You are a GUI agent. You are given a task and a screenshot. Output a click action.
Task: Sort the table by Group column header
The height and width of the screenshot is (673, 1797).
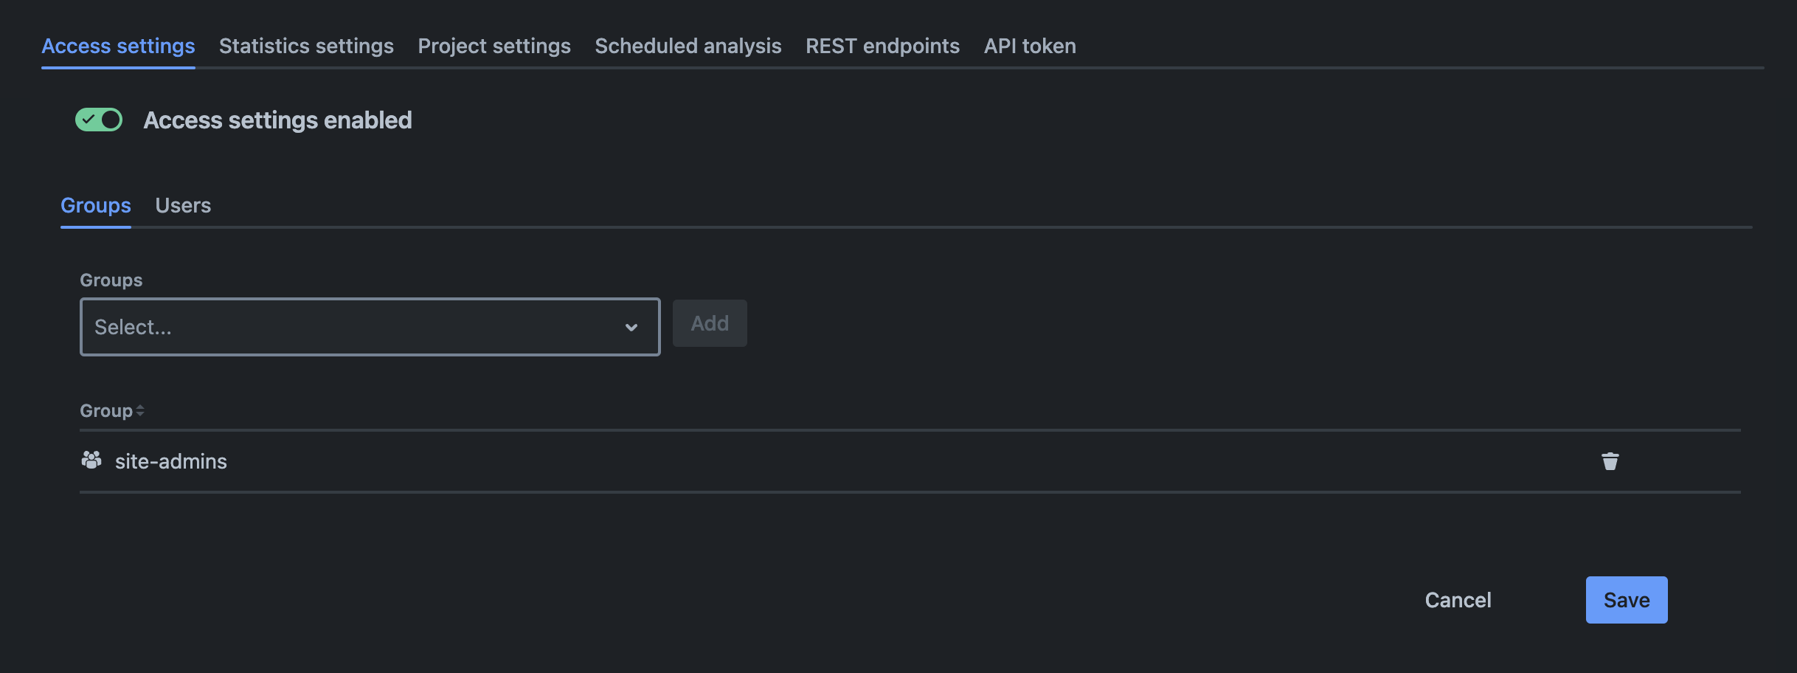[106, 411]
